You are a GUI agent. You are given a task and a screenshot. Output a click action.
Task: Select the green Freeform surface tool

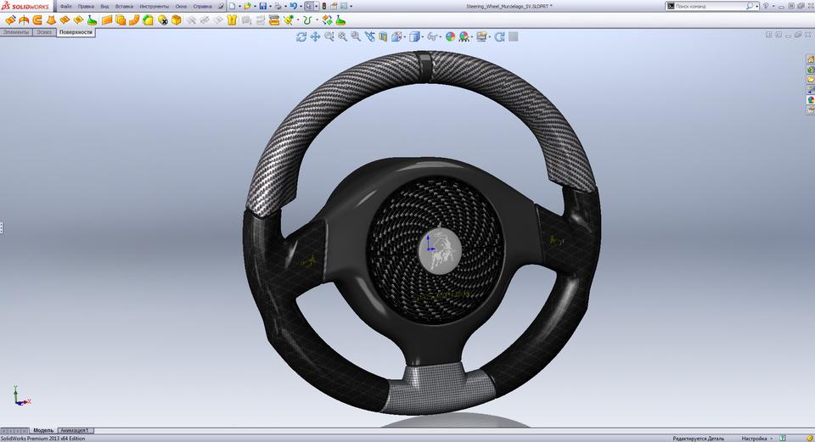click(92, 20)
